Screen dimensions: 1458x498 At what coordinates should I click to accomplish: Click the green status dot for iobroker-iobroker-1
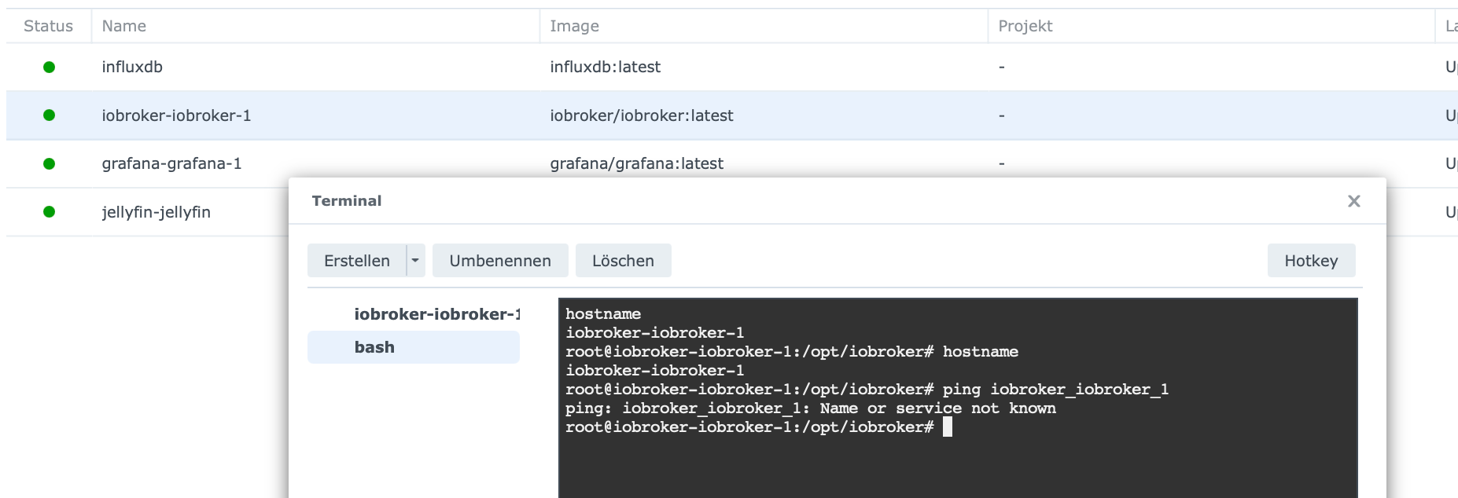pyautogui.click(x=49, y=115)
